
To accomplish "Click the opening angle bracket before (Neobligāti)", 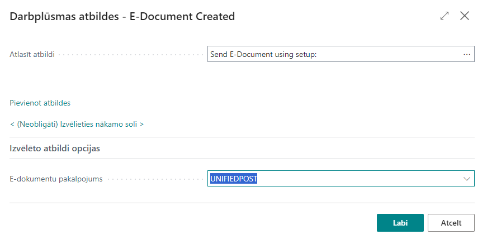I will click(x=12, y=124).
